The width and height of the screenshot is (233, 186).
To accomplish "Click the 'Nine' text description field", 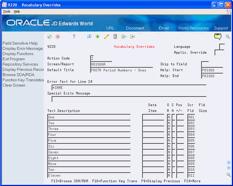I will [x=89, y=164].
